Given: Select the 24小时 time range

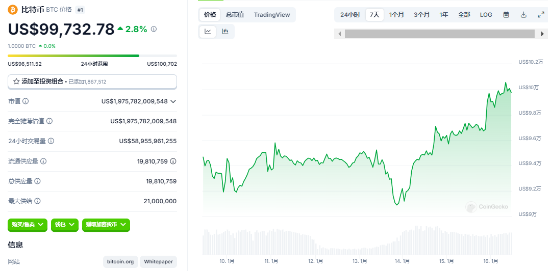Looking at the screenshot, I should [350, 15].
